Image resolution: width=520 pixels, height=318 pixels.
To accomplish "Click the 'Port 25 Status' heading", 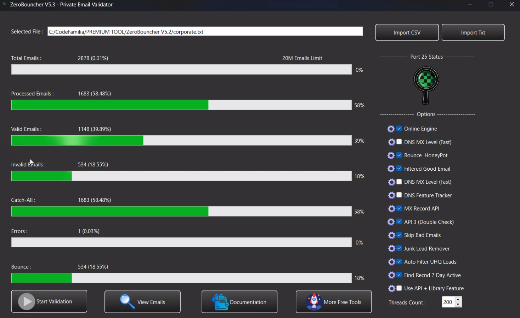I will coord(426,57).
